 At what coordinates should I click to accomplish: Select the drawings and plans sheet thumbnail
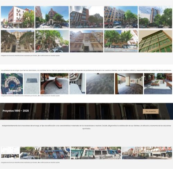(x=10, y=153)
